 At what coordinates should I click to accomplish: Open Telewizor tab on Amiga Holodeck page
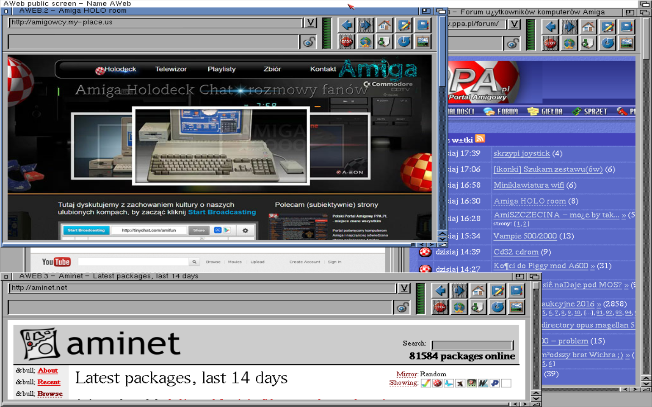coord(171,69)
